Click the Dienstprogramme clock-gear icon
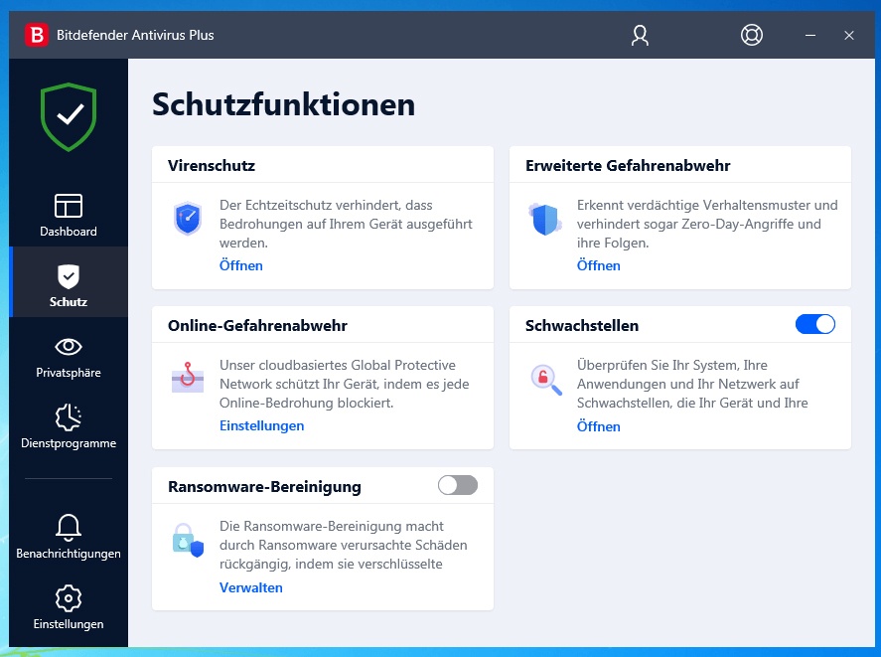The width and height of the screenshot is (881, 657). point(69,416)
